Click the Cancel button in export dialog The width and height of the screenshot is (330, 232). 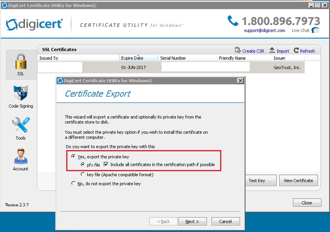225,221
